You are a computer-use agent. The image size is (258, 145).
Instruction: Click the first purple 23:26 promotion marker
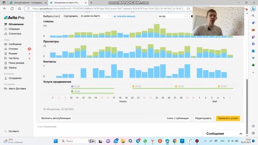pos(72,86)
